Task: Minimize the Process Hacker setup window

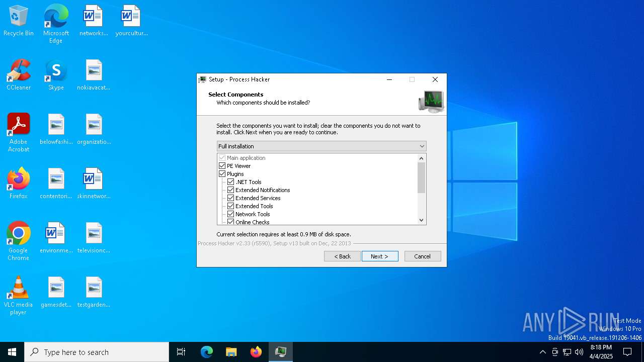Action: click(389, 79)
